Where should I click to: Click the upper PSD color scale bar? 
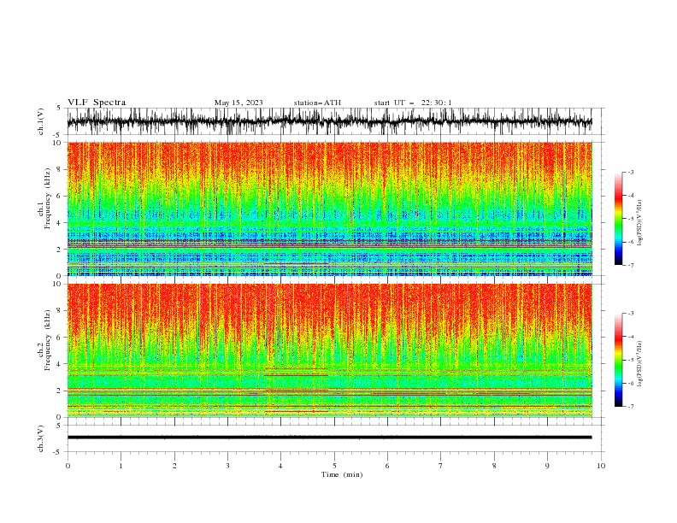point(618,219)
